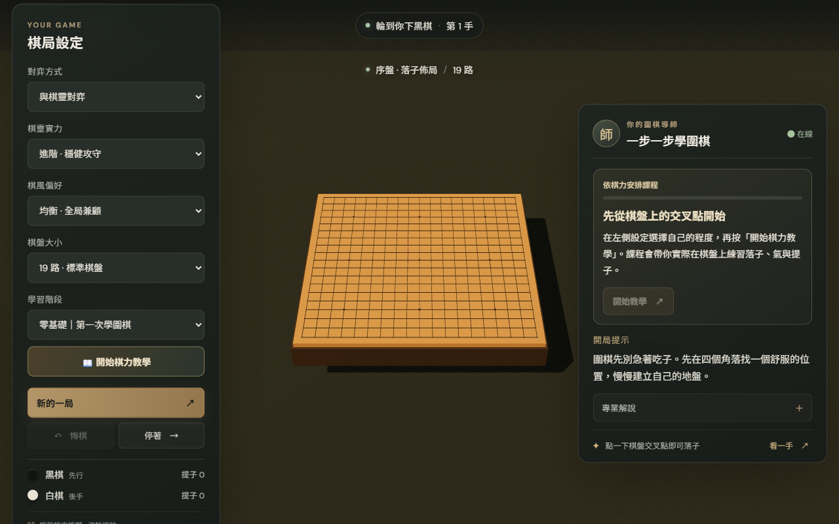The height and width of the screenshot is (524, 839).
Task: Click the 悔棋 undo button
Action: [x=71, y=436]
